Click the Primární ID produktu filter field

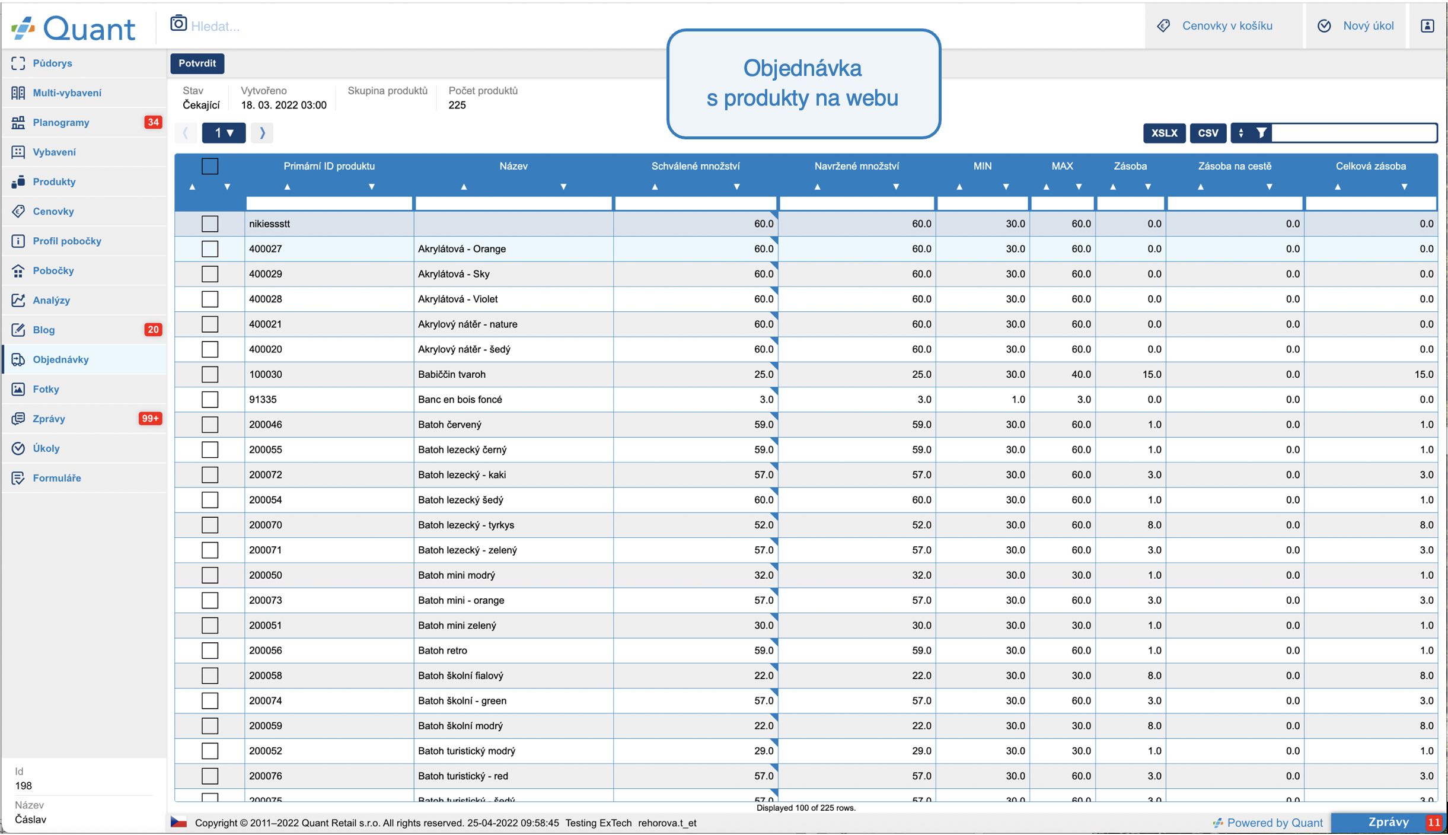[329, 203]
